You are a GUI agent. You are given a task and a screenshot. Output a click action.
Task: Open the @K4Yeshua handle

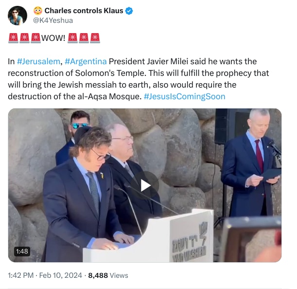53,20
